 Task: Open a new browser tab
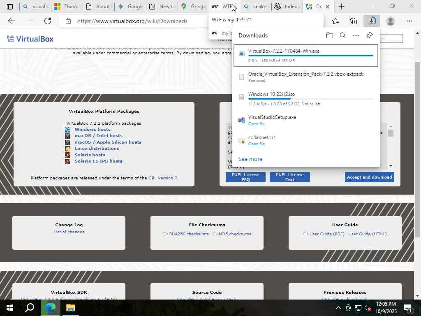(342, 7)
